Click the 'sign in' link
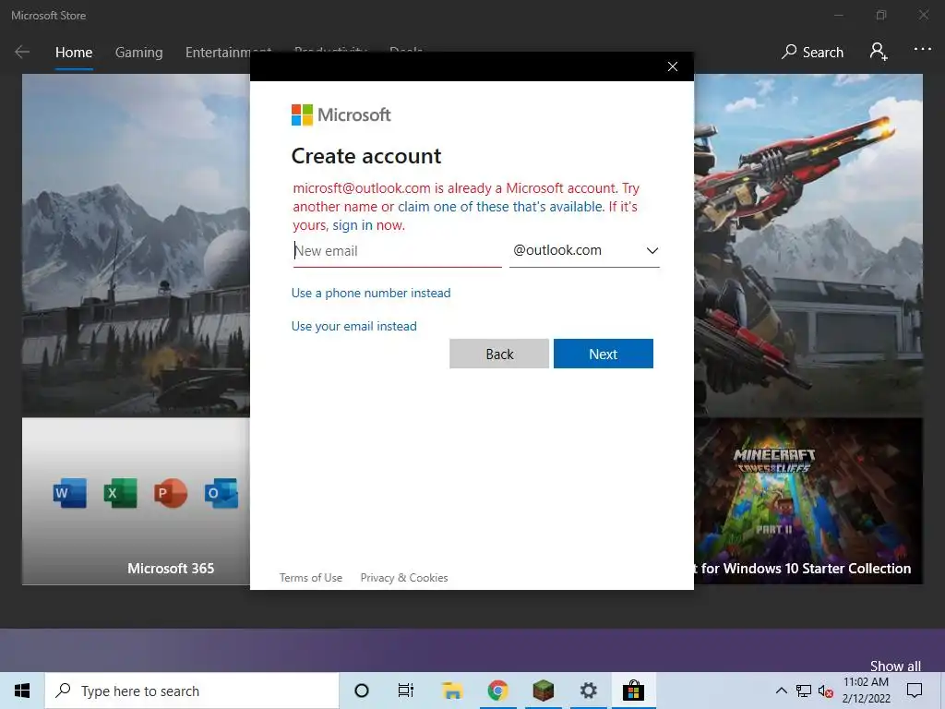The image size is (945, 709). (353, 225)
